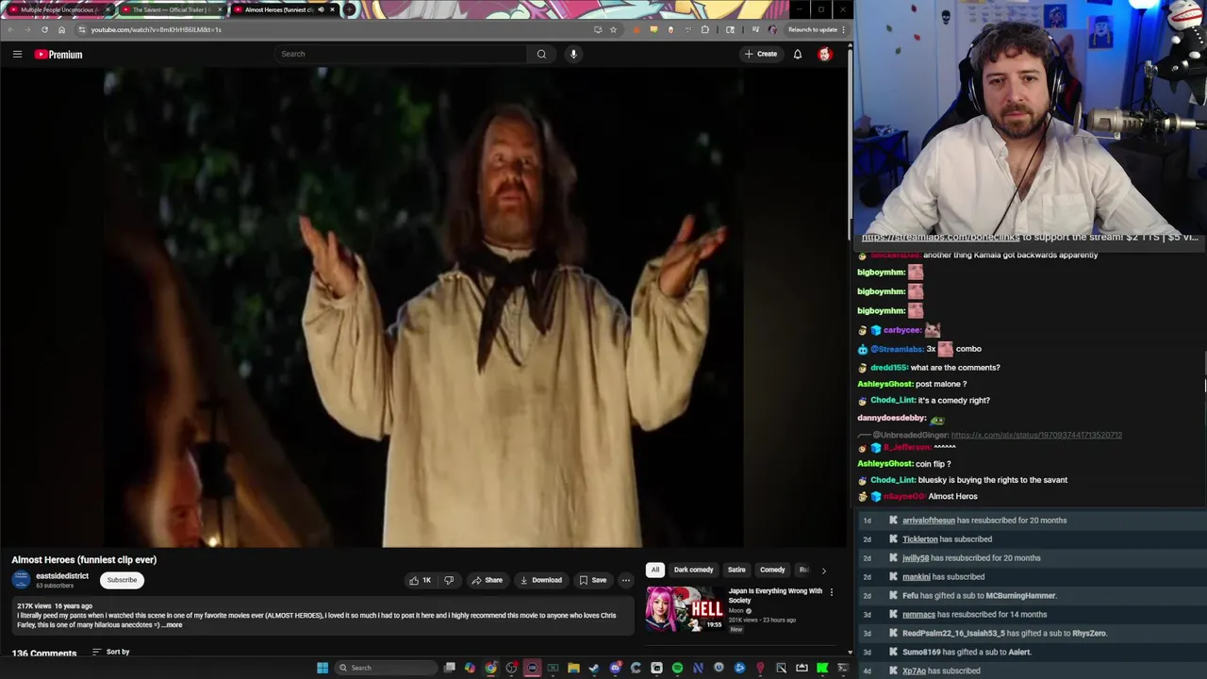Subscribe to eastsidedistrict channel
This screenshot has width=1207, height=679.
pos(122,580)
